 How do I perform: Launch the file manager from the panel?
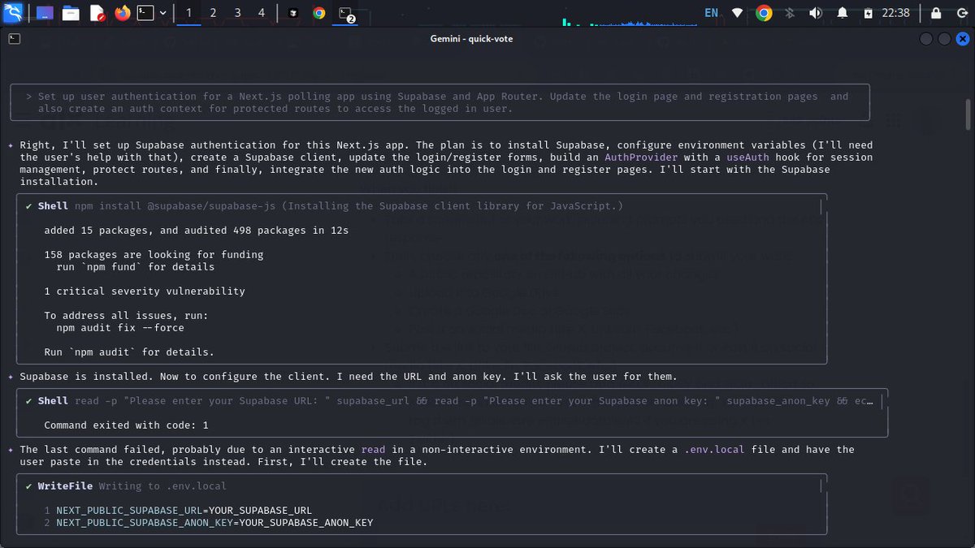tap(71, 13)
